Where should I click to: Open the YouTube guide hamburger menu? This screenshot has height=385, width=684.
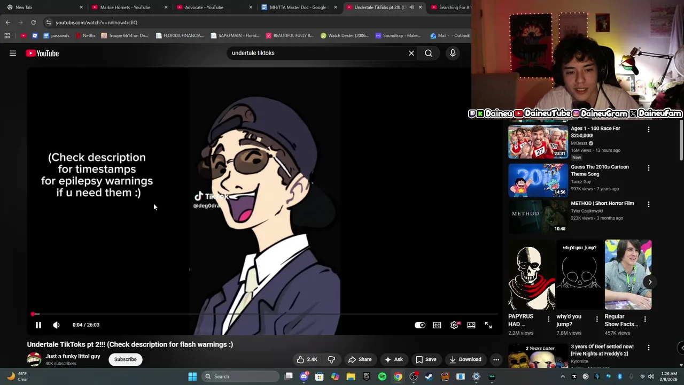point(13,53)
